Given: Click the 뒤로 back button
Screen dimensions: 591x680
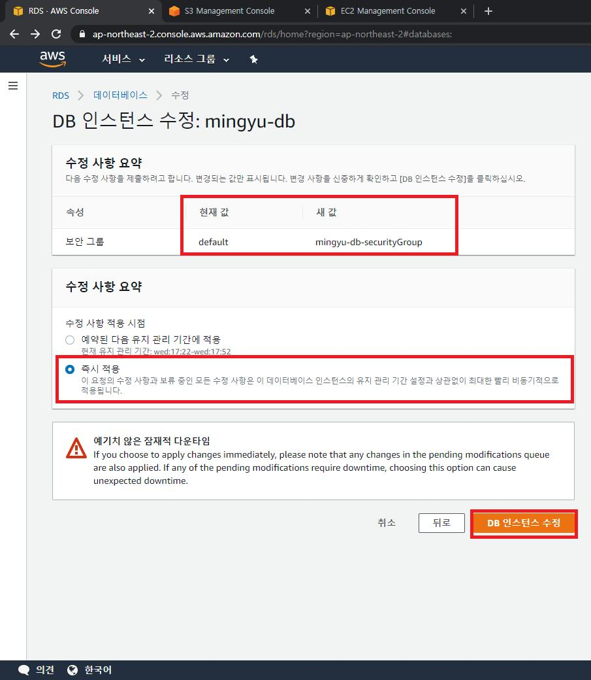Looking at the screenshot, I should [x=441, y=522].
